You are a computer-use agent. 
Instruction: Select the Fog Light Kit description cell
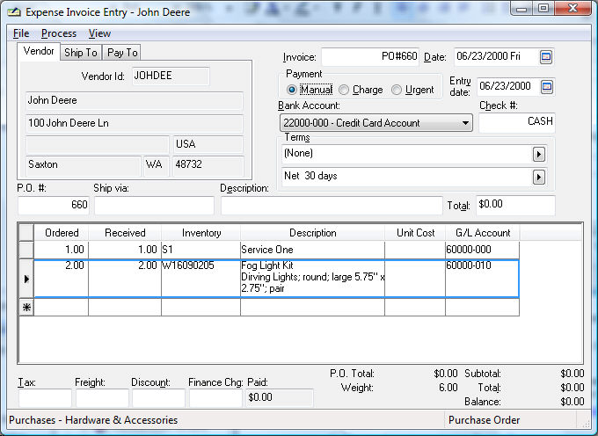(x=312, y=279)
